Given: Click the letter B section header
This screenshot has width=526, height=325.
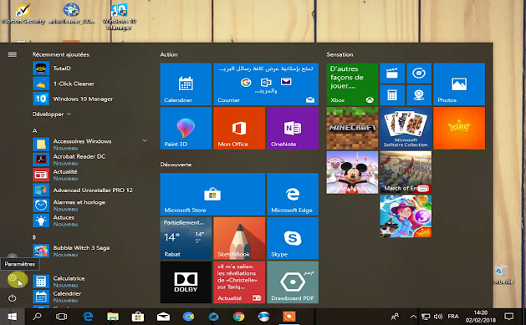Looking at the screenshot, I should (x=34, y=237).
